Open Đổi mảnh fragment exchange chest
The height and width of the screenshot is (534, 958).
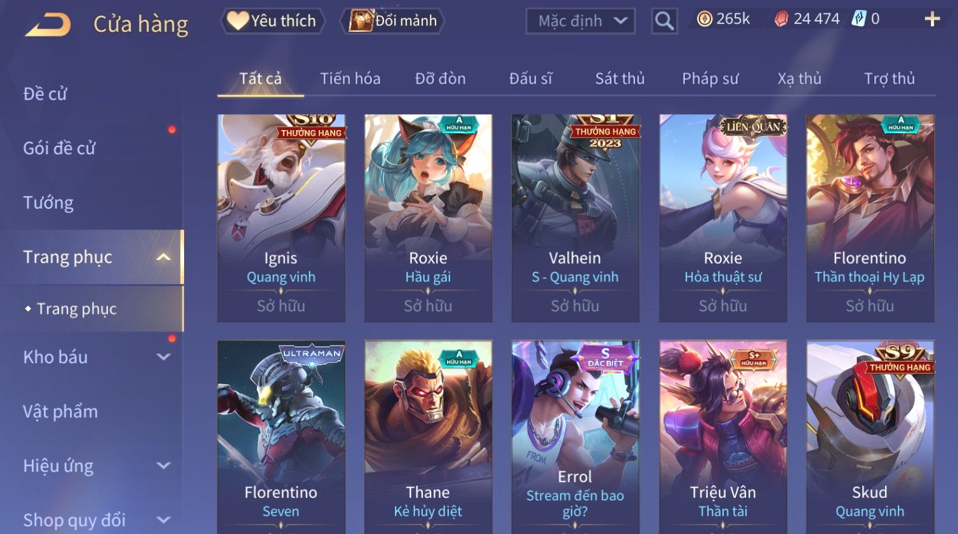click(392, 21)
